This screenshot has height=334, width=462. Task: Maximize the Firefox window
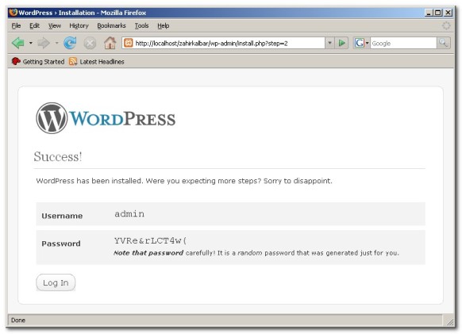pos(438,13)
